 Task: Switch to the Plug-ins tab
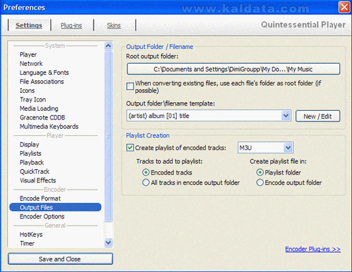pos(71,25)
